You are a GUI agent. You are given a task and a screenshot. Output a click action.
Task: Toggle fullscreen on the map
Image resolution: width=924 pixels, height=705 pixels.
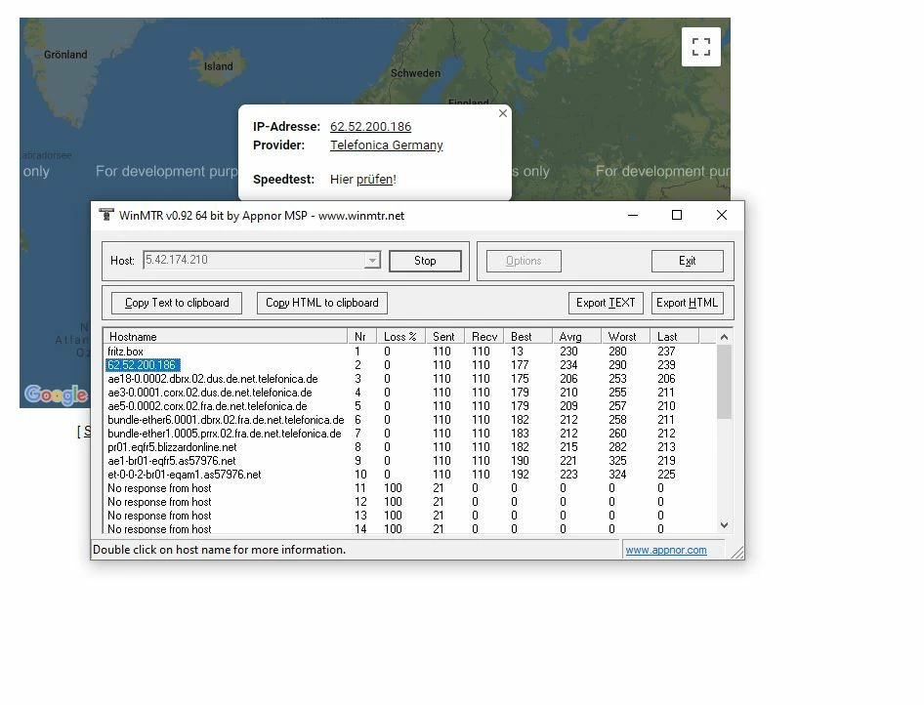coord(700,47)
